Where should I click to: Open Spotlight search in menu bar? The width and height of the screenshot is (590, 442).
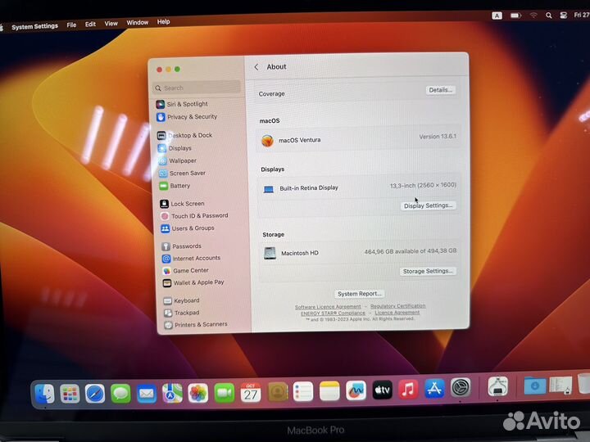548,16
